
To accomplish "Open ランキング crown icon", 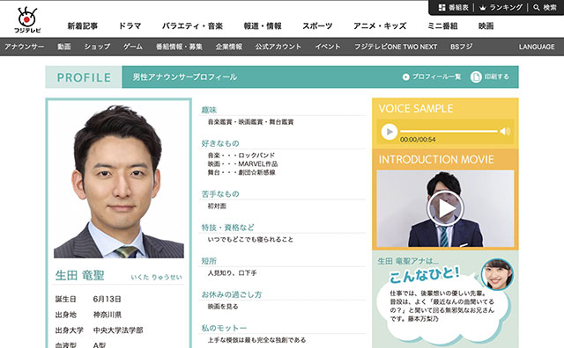I will (483, 8).
